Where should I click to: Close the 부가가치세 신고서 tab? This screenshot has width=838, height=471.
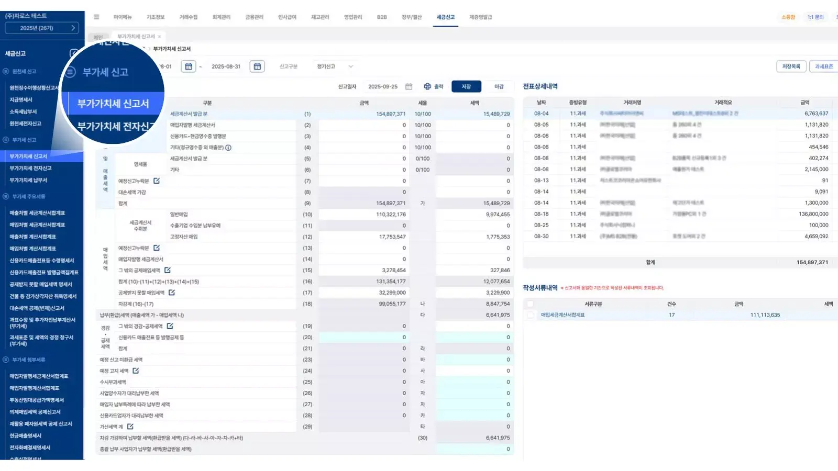160,37
